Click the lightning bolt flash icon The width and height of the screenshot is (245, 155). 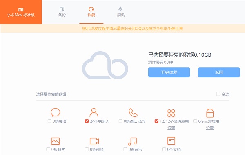tap(120, 9)
